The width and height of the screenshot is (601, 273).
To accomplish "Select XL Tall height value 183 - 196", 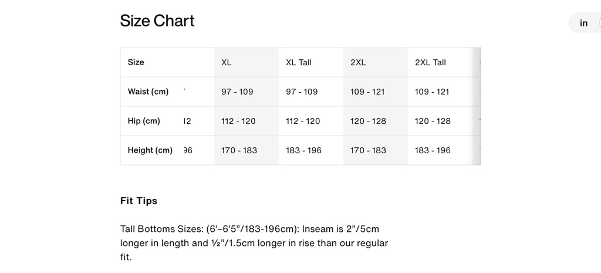I will pyautogui.click(x=303, y=150).
